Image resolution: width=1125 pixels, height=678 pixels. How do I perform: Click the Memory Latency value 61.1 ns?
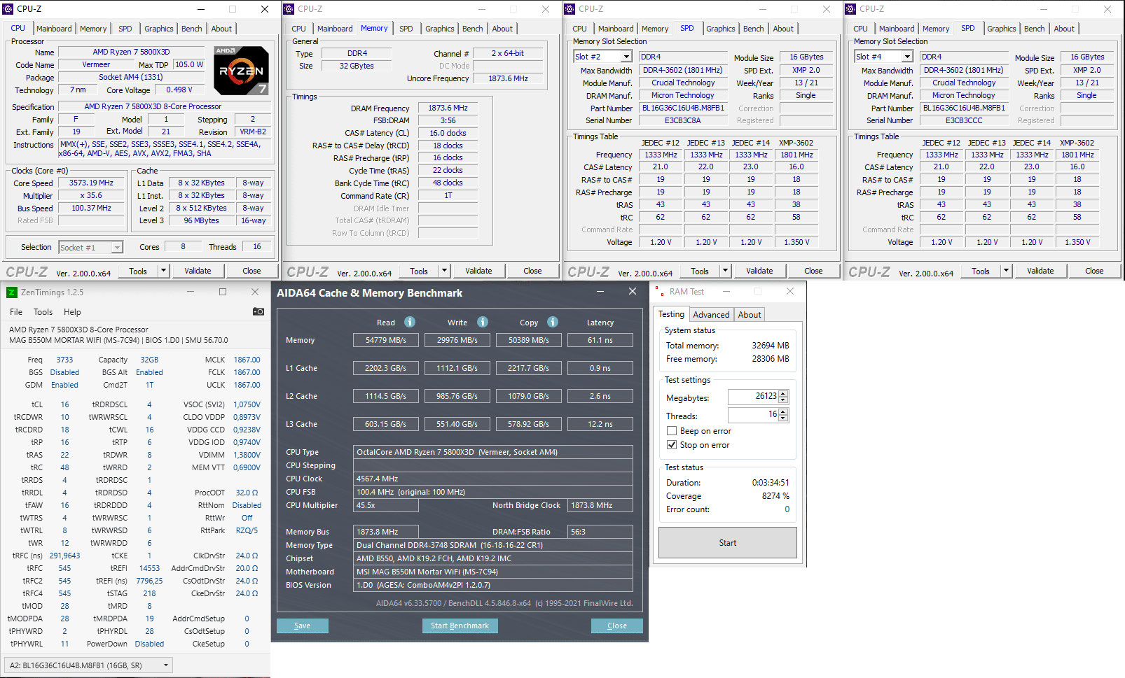pyautogui.click(x=600, y=340)
